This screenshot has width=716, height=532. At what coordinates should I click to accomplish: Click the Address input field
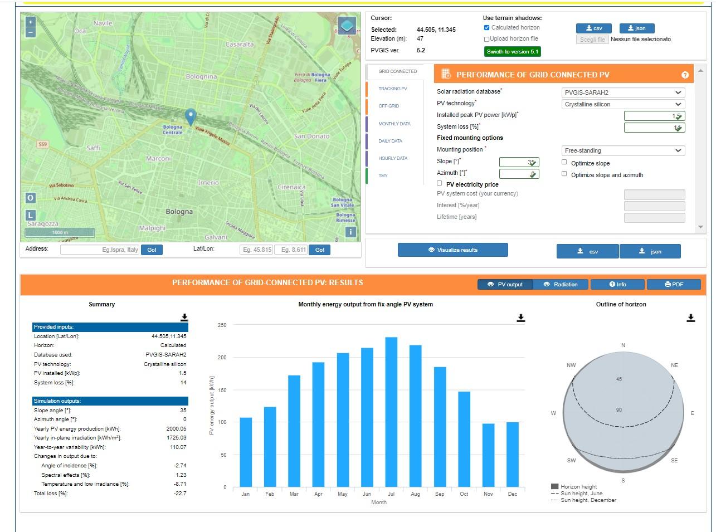100,250
